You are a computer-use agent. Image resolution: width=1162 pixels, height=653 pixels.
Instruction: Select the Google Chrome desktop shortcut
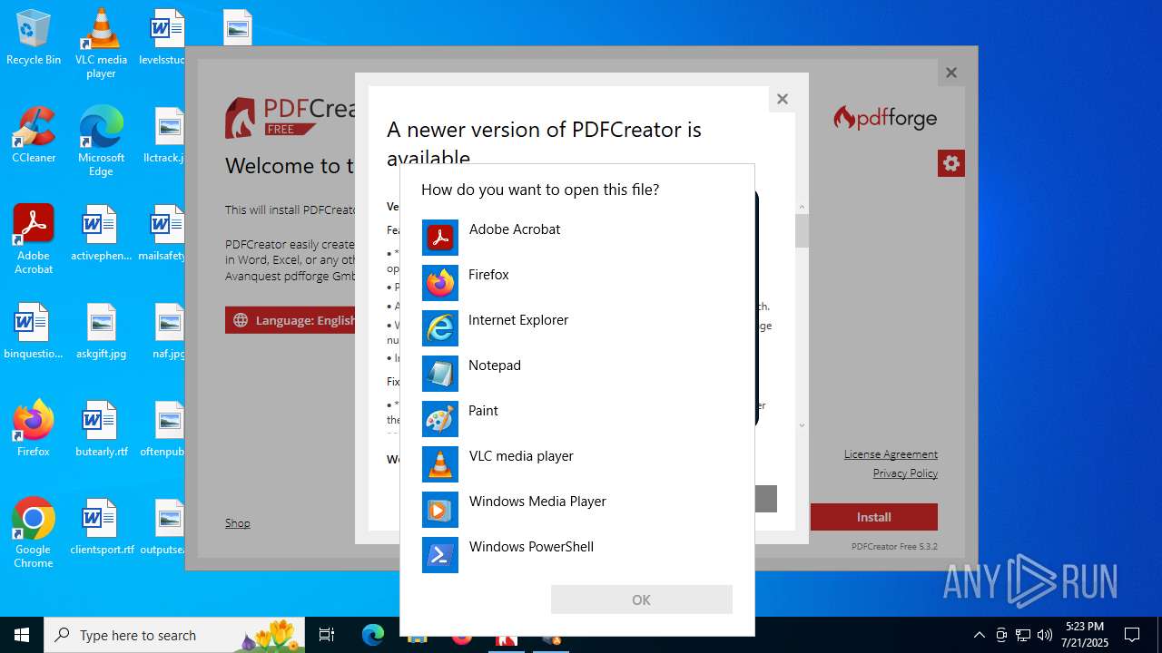click(x=34, y=533)
